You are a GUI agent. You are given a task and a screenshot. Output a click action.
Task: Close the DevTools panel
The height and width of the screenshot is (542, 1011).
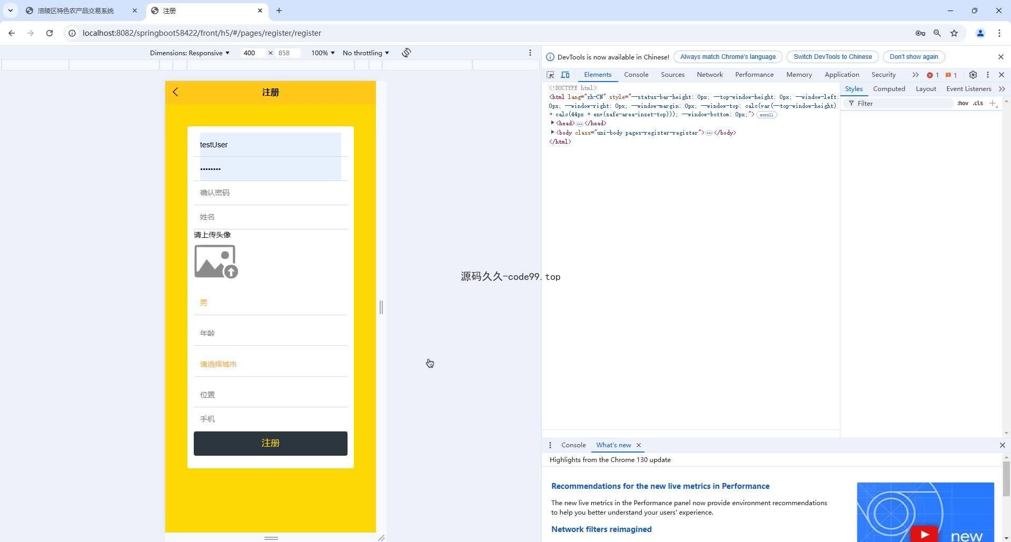tap(1002, 75)
